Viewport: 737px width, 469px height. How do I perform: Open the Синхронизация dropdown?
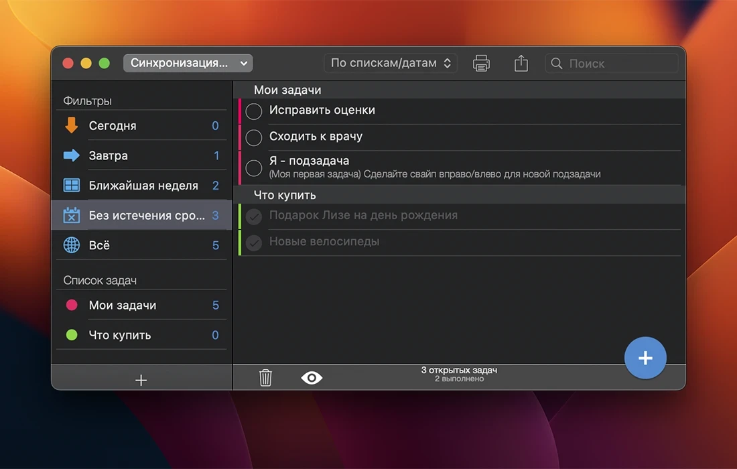[188, 63]
